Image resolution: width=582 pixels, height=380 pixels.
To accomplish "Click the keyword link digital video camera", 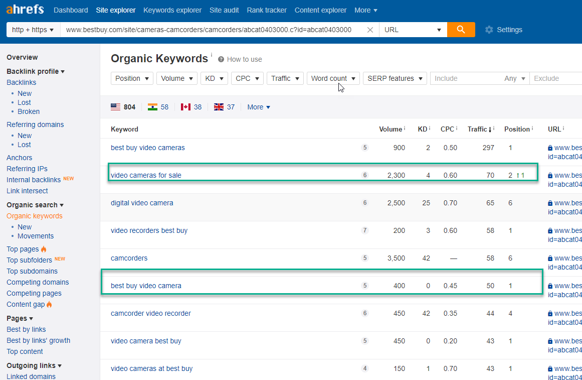I will 142,203.
